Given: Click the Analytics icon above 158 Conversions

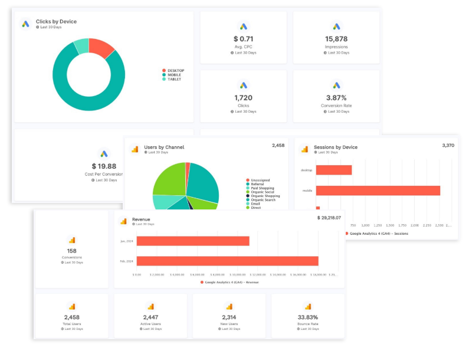Looking at the screenshot, I should coord(72,240).
